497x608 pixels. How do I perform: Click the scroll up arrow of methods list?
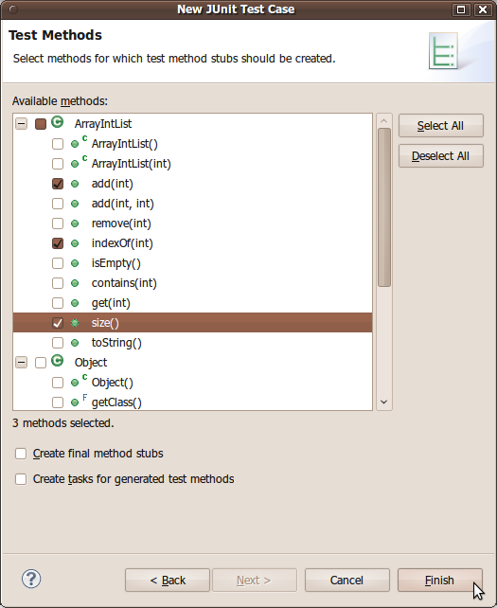(x=383, y=121)
